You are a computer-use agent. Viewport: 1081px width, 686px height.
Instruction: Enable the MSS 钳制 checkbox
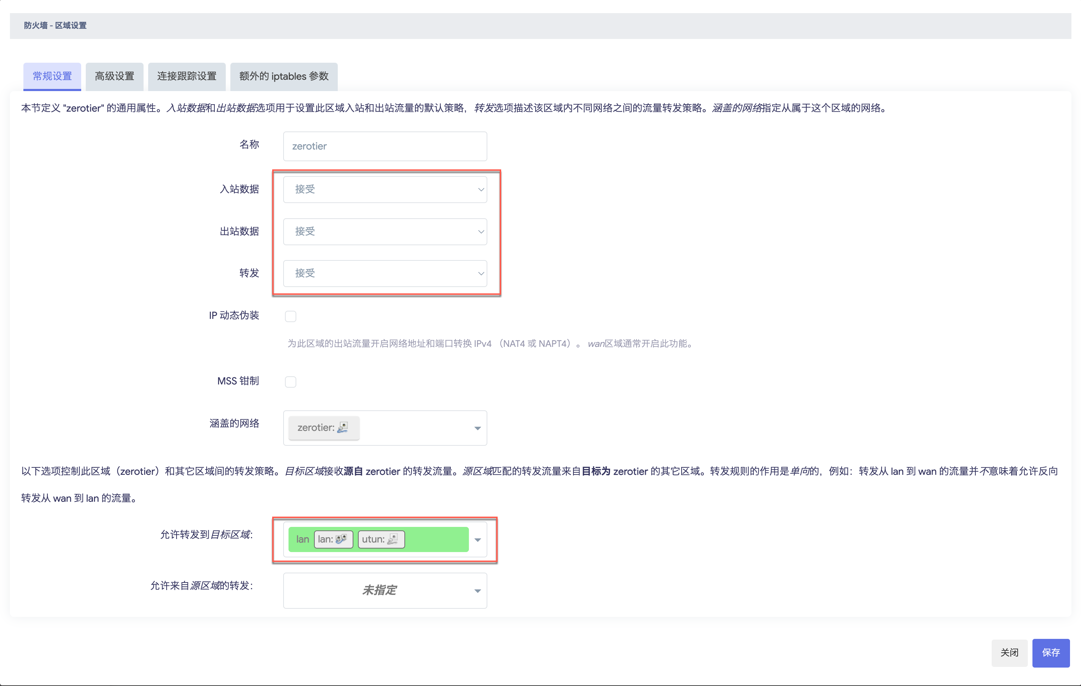pos(290,382)
